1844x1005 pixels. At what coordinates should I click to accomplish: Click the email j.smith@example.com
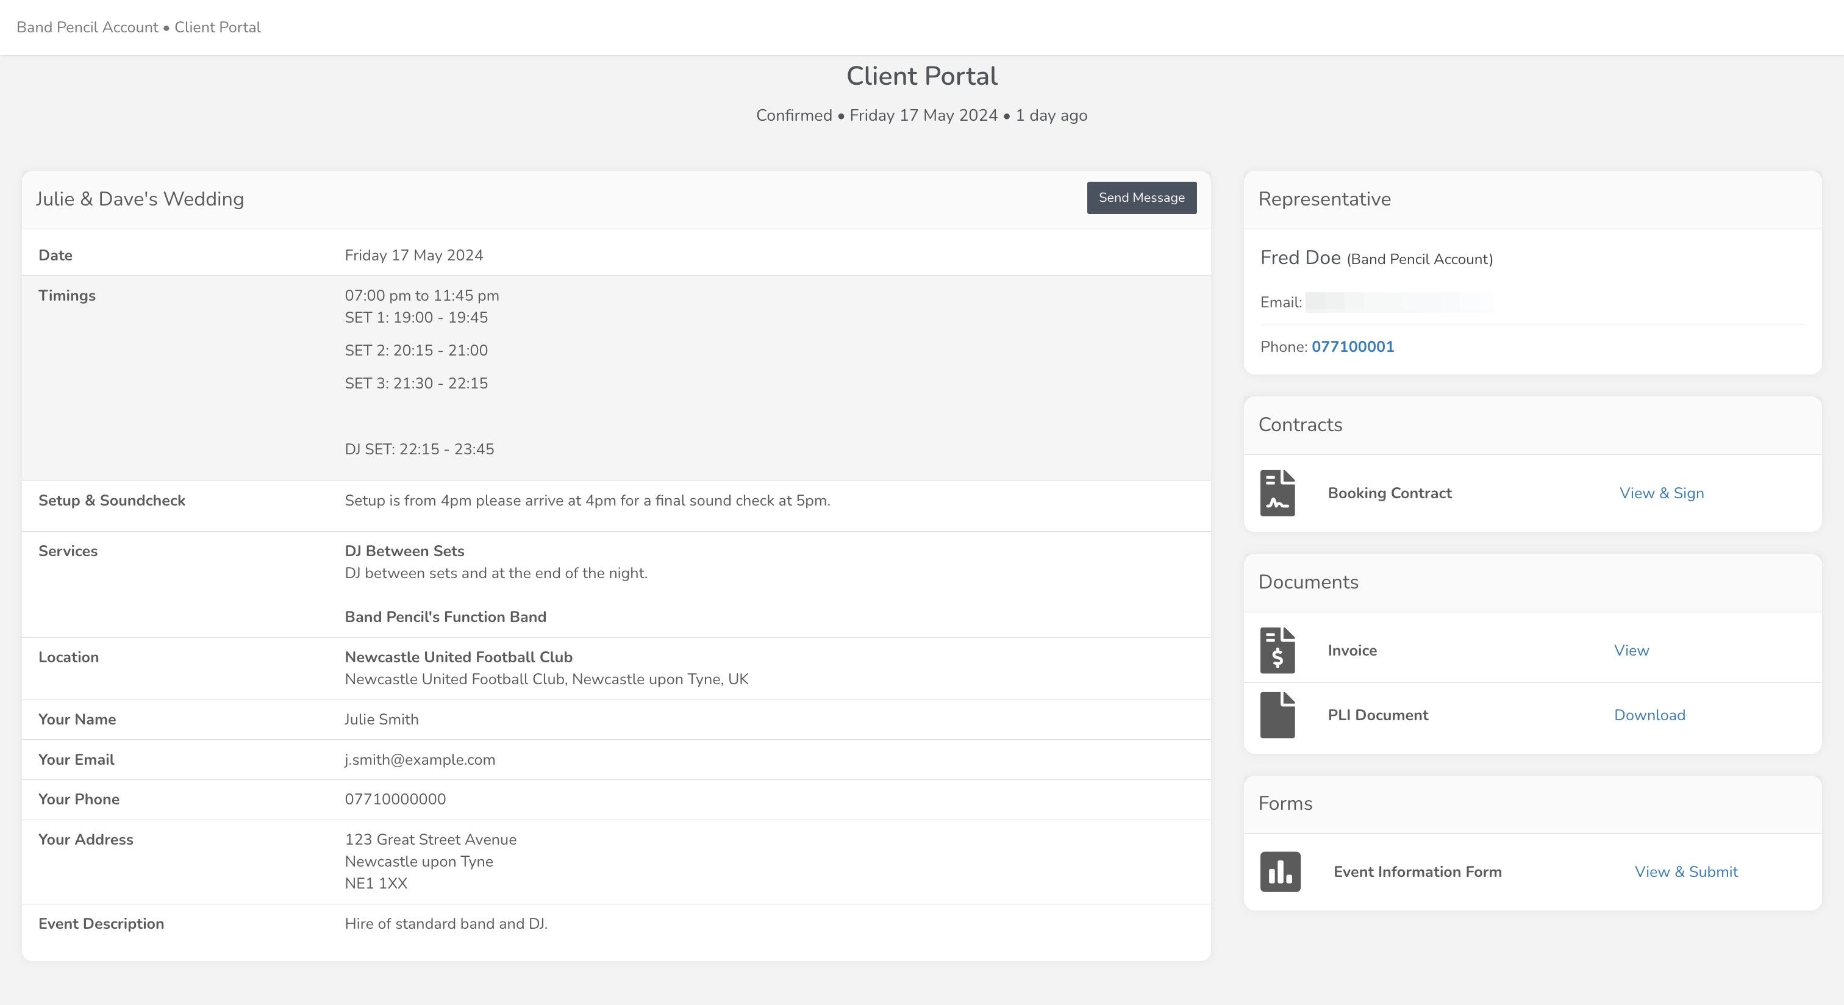(420, 759)
